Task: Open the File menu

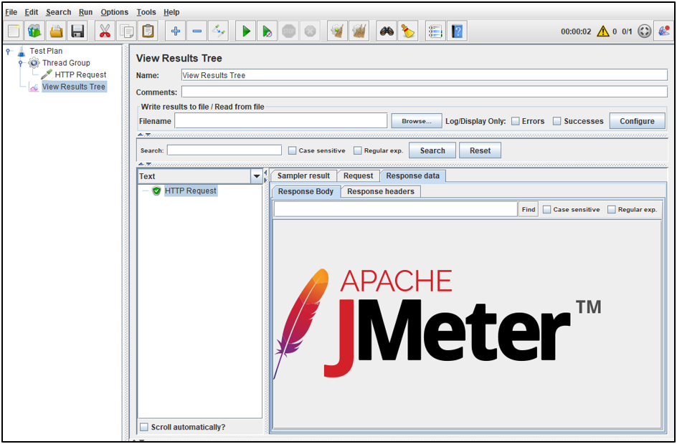Action: click(11, 12)
